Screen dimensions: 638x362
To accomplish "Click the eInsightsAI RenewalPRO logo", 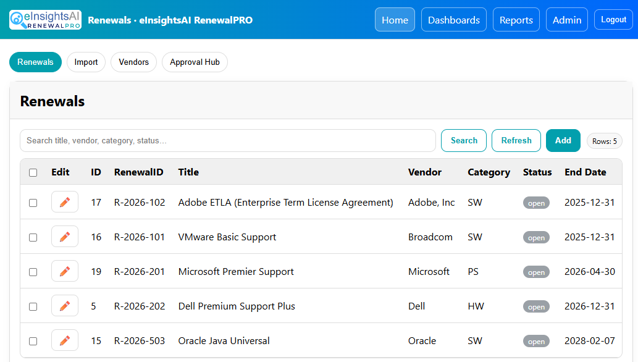I will tap(45, 20).
